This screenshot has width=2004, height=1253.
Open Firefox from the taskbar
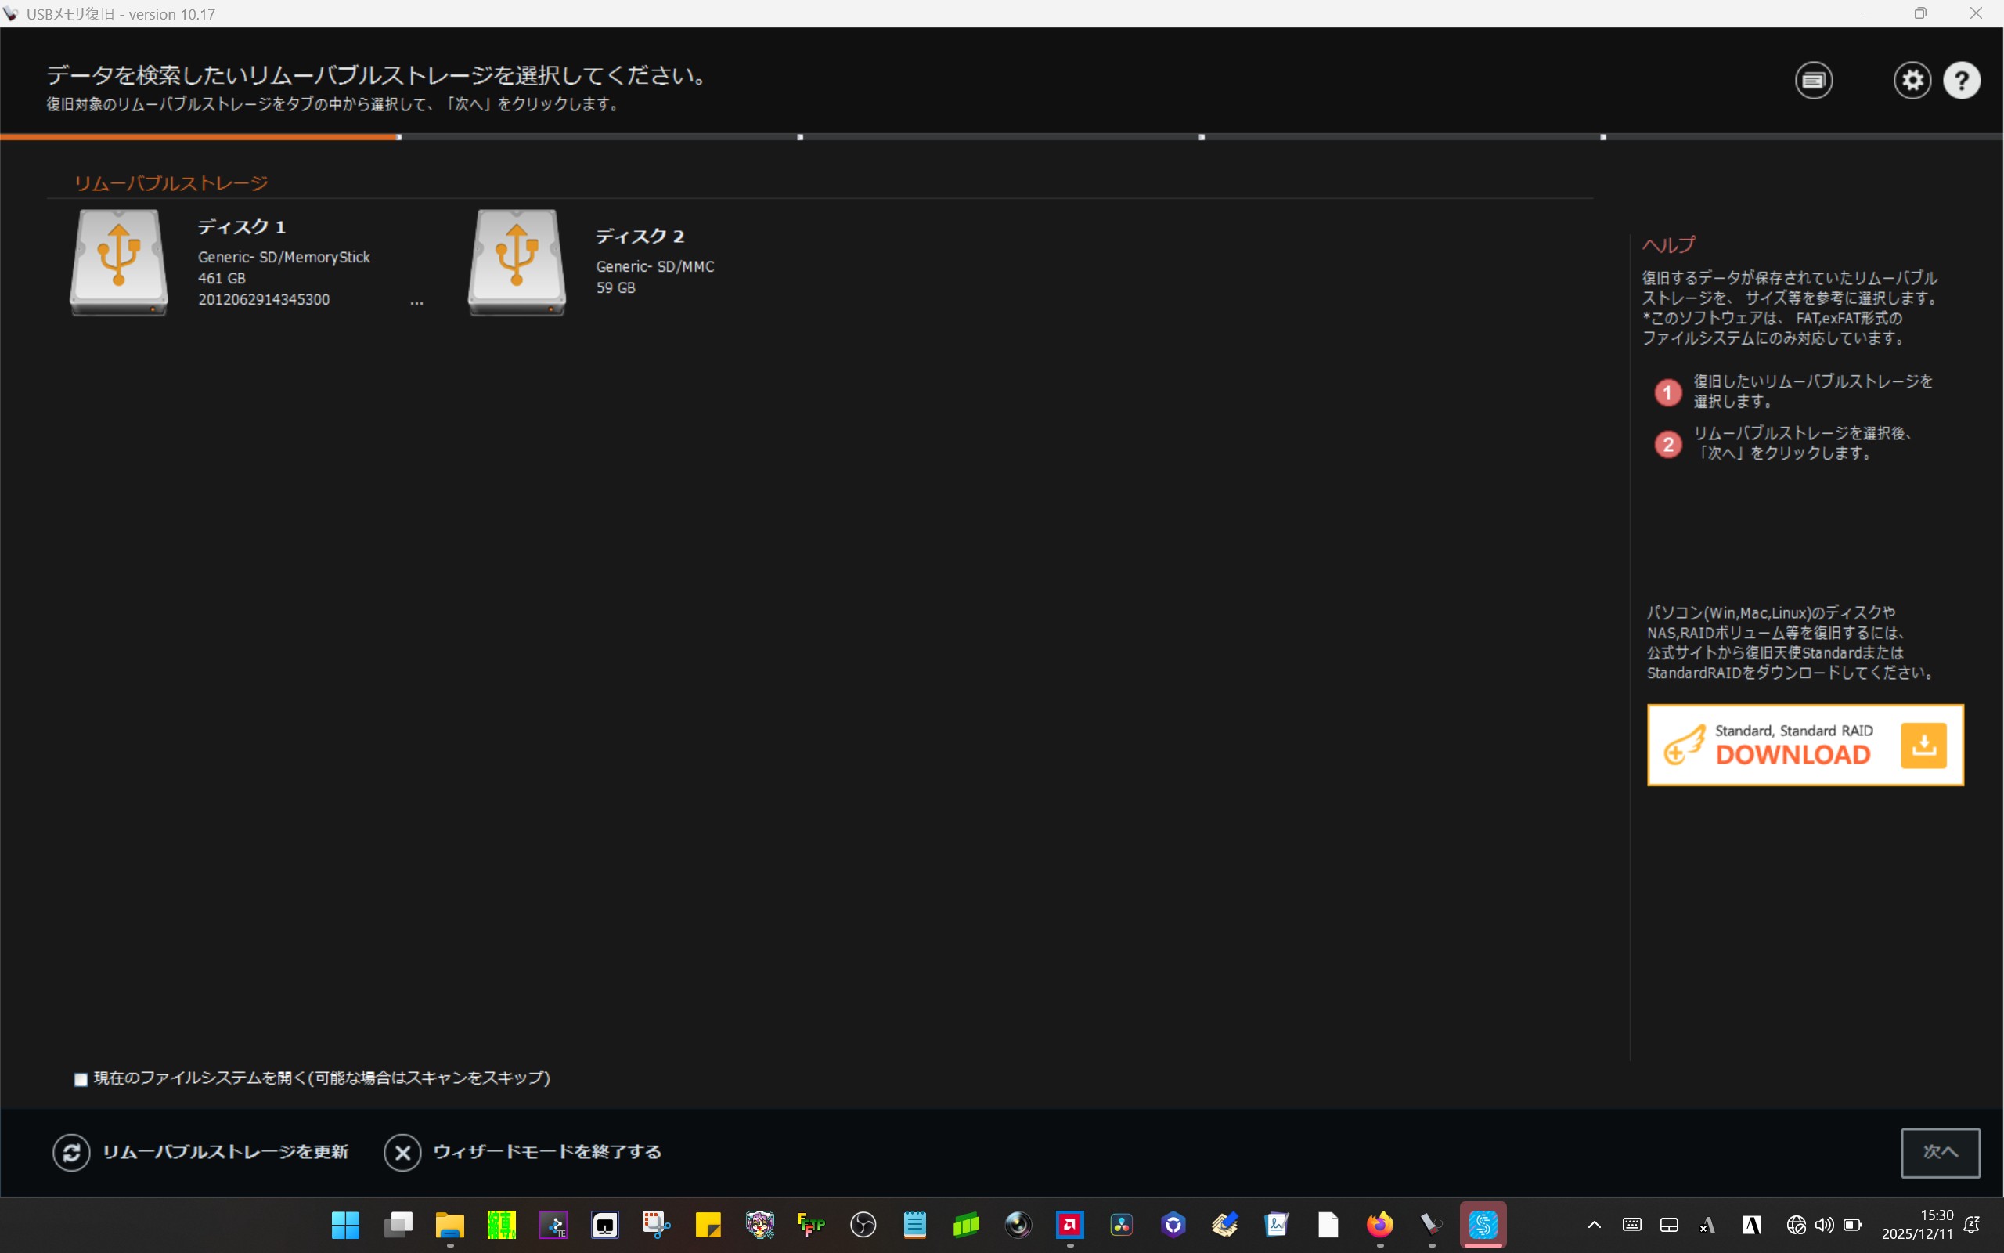[x=1379, y=1224]
